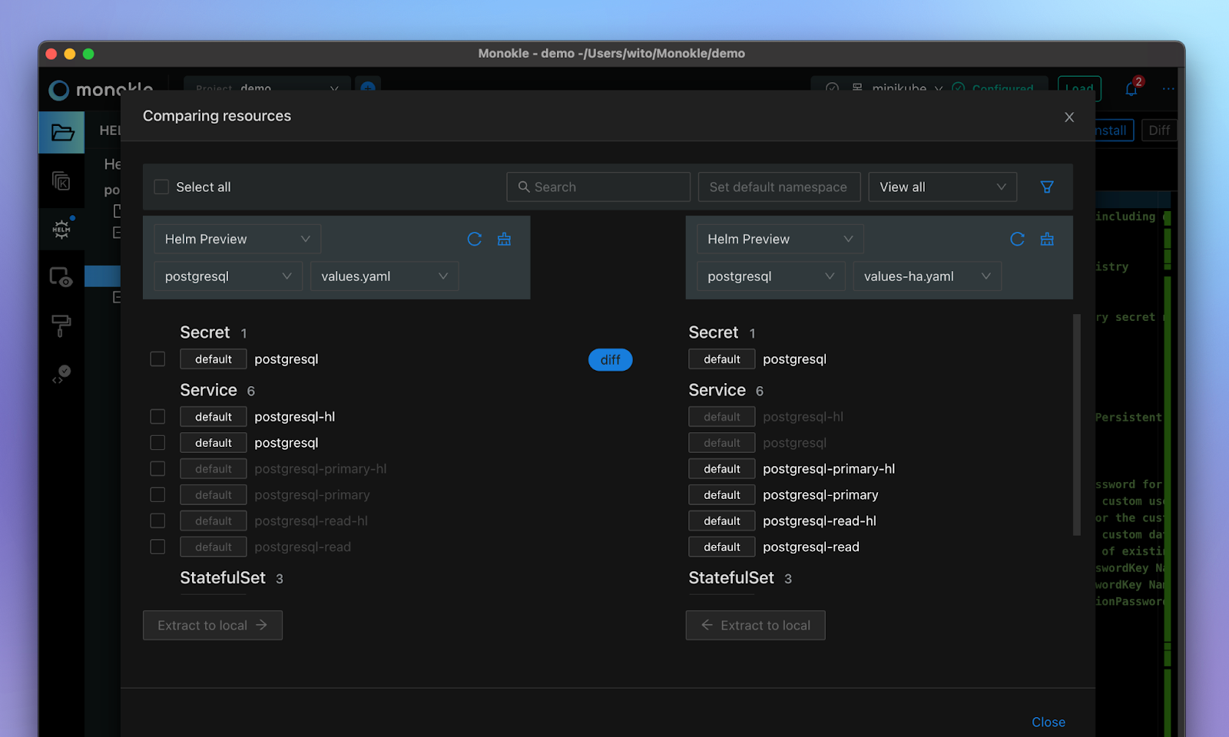The image size is (1229, 737).
Task: Click the search magnifier icon
Action: [x=524, y=187]
